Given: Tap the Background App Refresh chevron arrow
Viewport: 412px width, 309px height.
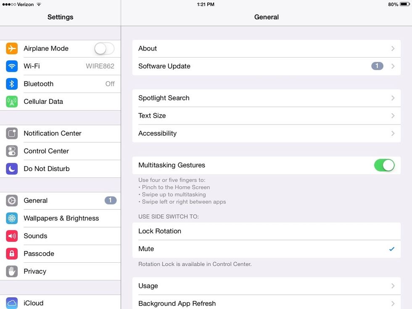Looking at the screenshot, I should [x=393, y=304].
